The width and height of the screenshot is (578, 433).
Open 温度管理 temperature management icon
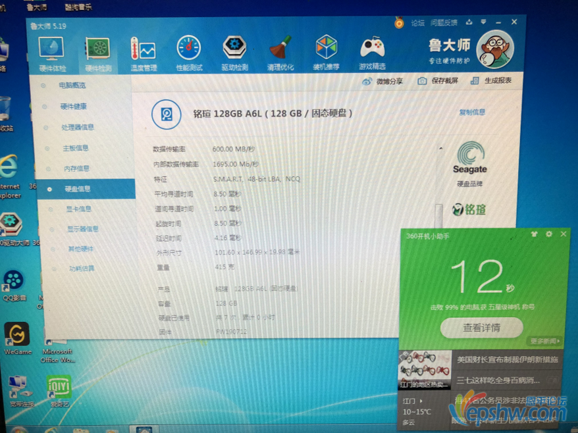click(x=144, y=54)
